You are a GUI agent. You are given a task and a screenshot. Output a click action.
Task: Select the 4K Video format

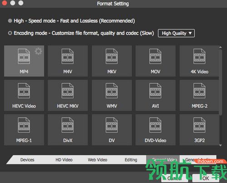[199, 61]
